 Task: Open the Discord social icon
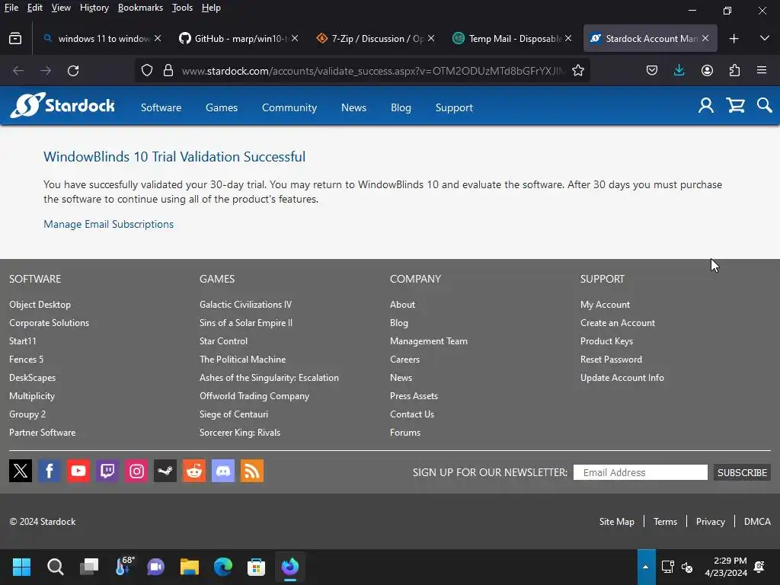(x=223, y=471)
